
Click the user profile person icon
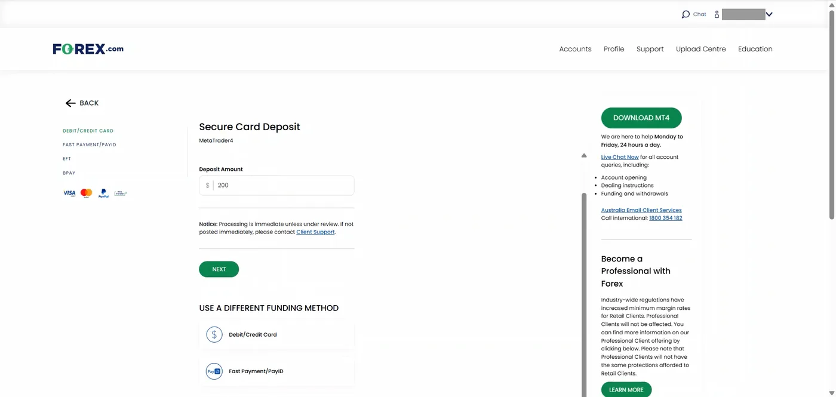[717, 14]
